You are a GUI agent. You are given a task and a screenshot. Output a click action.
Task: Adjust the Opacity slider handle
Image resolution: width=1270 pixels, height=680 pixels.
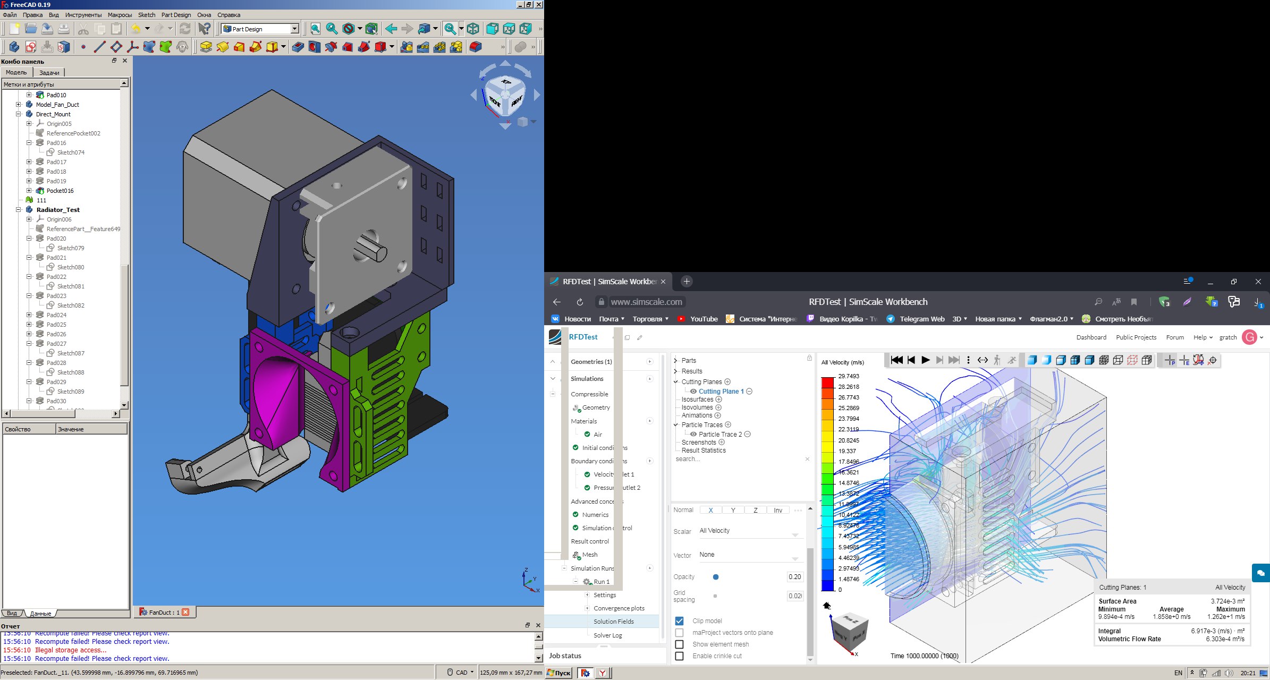click(x=716, y=577)
